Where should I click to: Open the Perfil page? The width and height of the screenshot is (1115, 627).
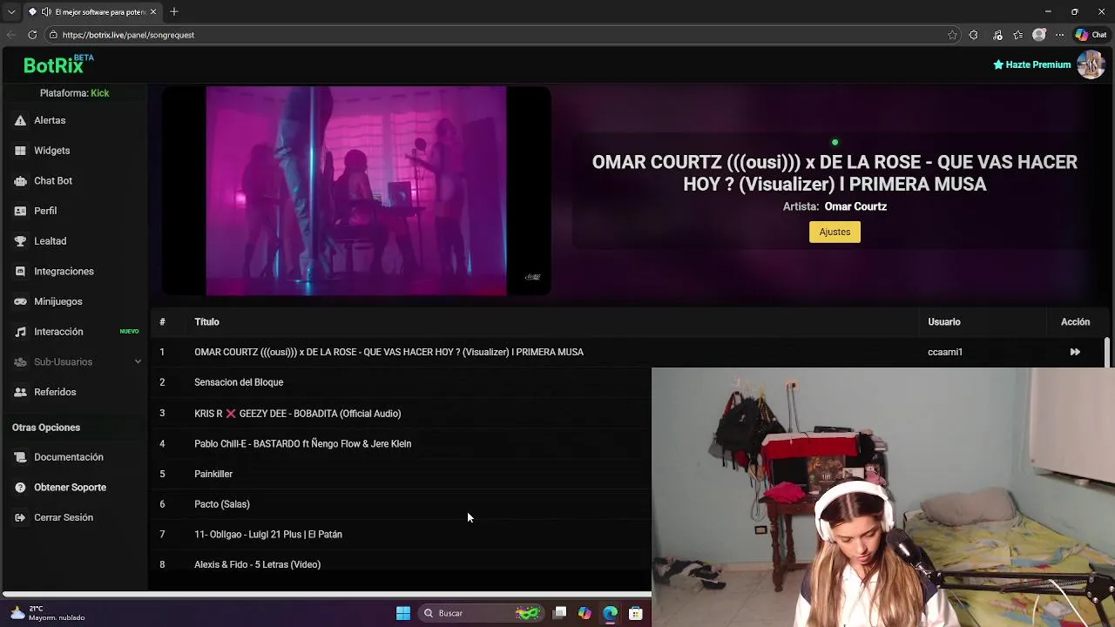click(x=45, y=211)
